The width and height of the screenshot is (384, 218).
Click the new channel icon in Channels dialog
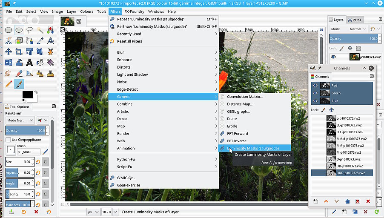(x=315, y=201)
